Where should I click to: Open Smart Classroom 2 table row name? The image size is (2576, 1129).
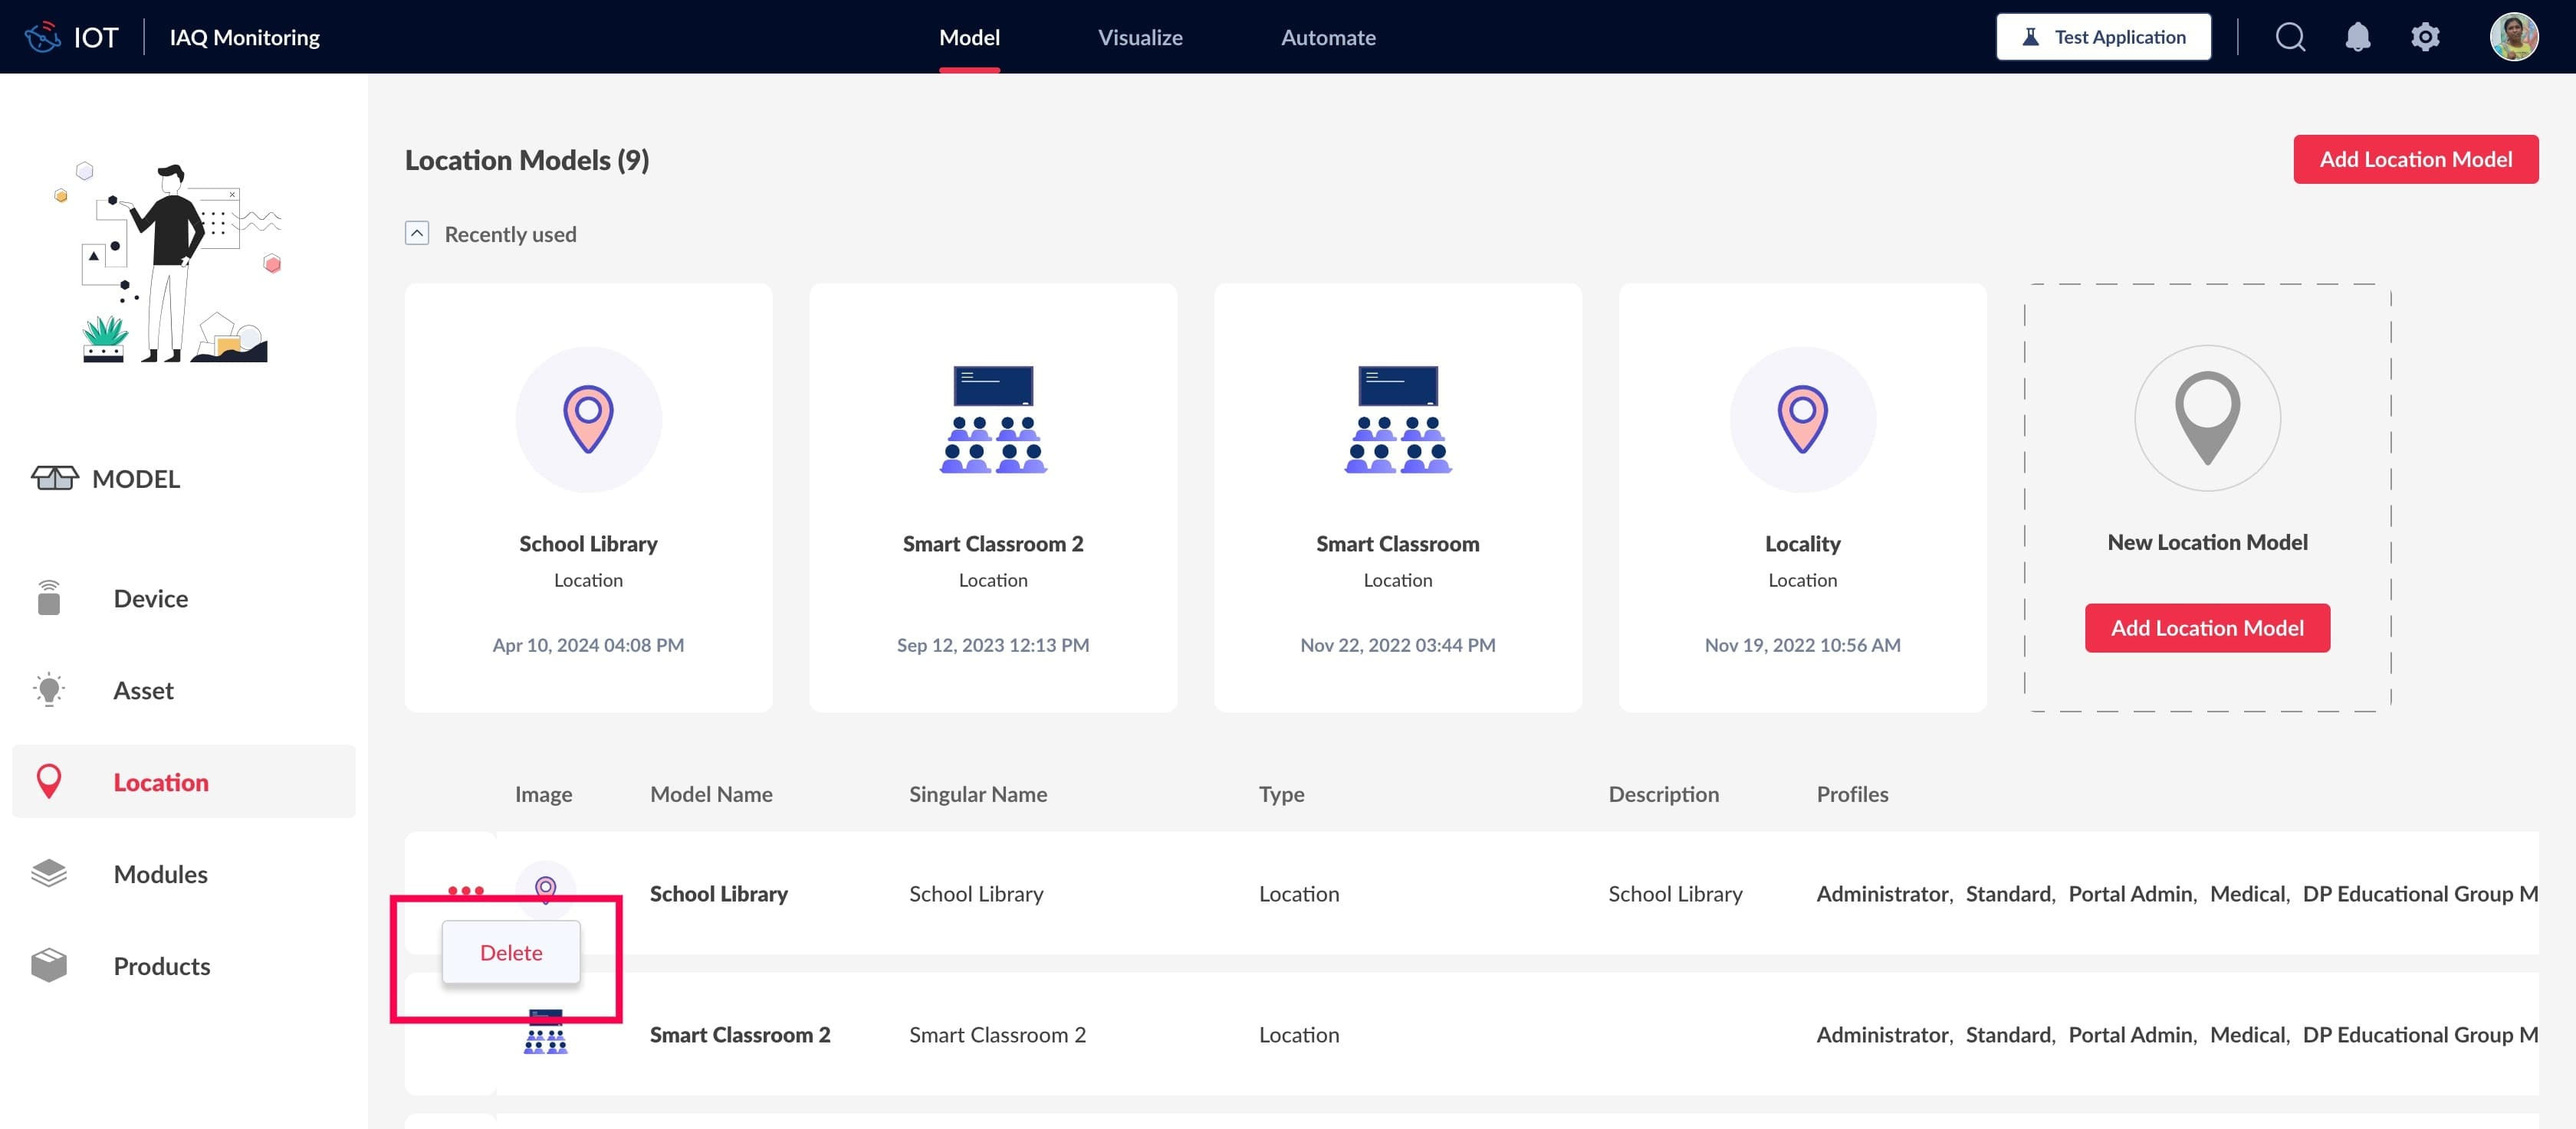[x=740, y=1034]
